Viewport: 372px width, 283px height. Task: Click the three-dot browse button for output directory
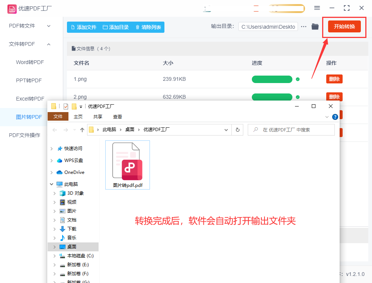304,26
